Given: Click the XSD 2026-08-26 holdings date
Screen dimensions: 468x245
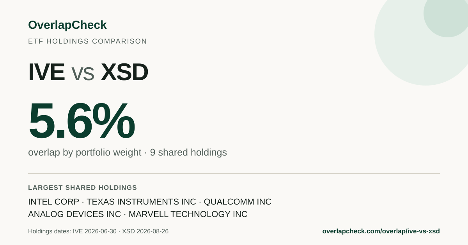Looking at the screenshot, I should click(x=145, y=231).
